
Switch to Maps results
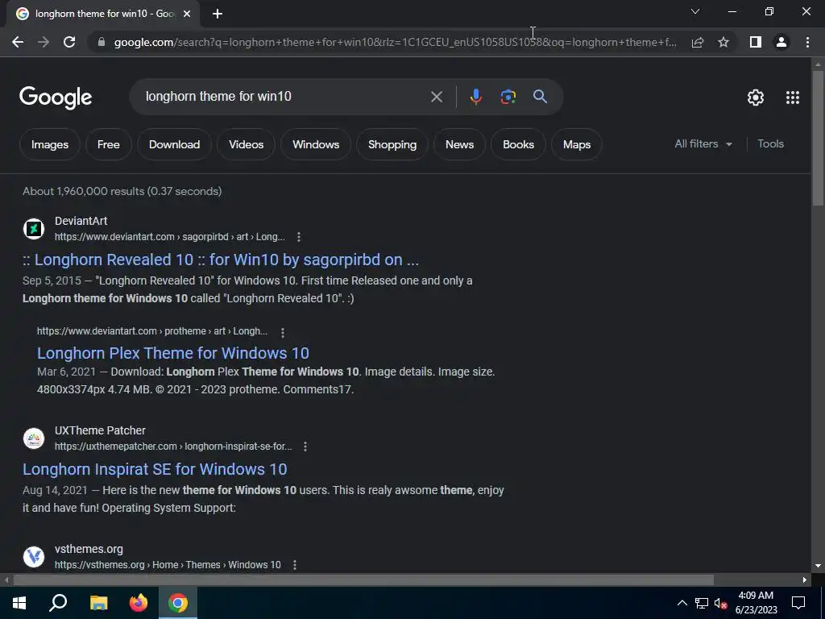tap(577, 144)
